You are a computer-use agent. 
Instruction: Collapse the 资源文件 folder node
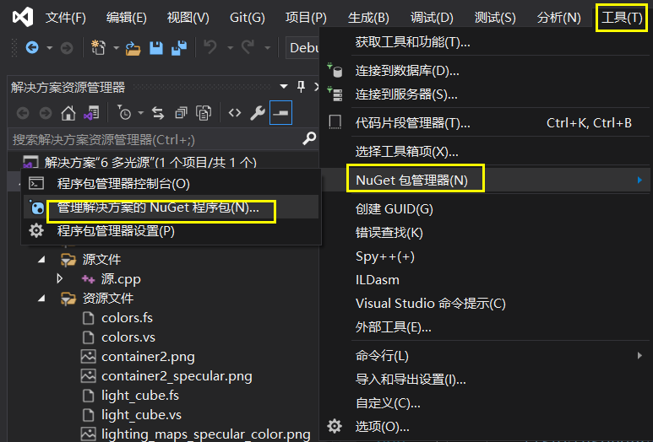pyautogui.click(x=41, y=298)
